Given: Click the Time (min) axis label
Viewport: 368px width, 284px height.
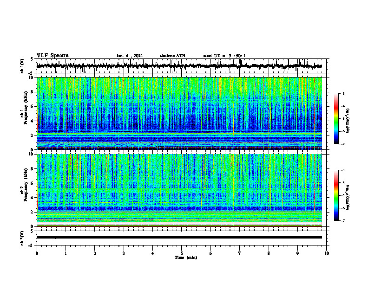Looking at the screenshot, I should (186, 258).
